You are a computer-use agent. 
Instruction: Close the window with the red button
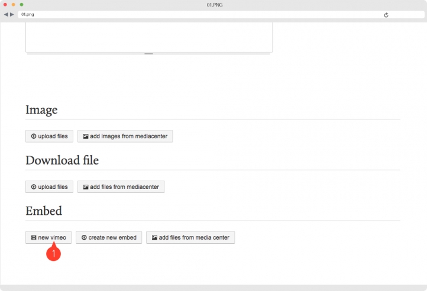click(x=5, y=5)
